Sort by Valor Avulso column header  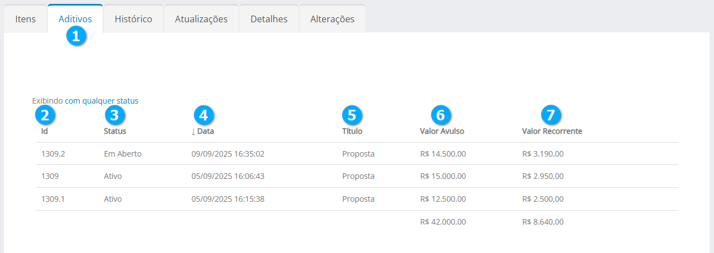tap(442, 132)
